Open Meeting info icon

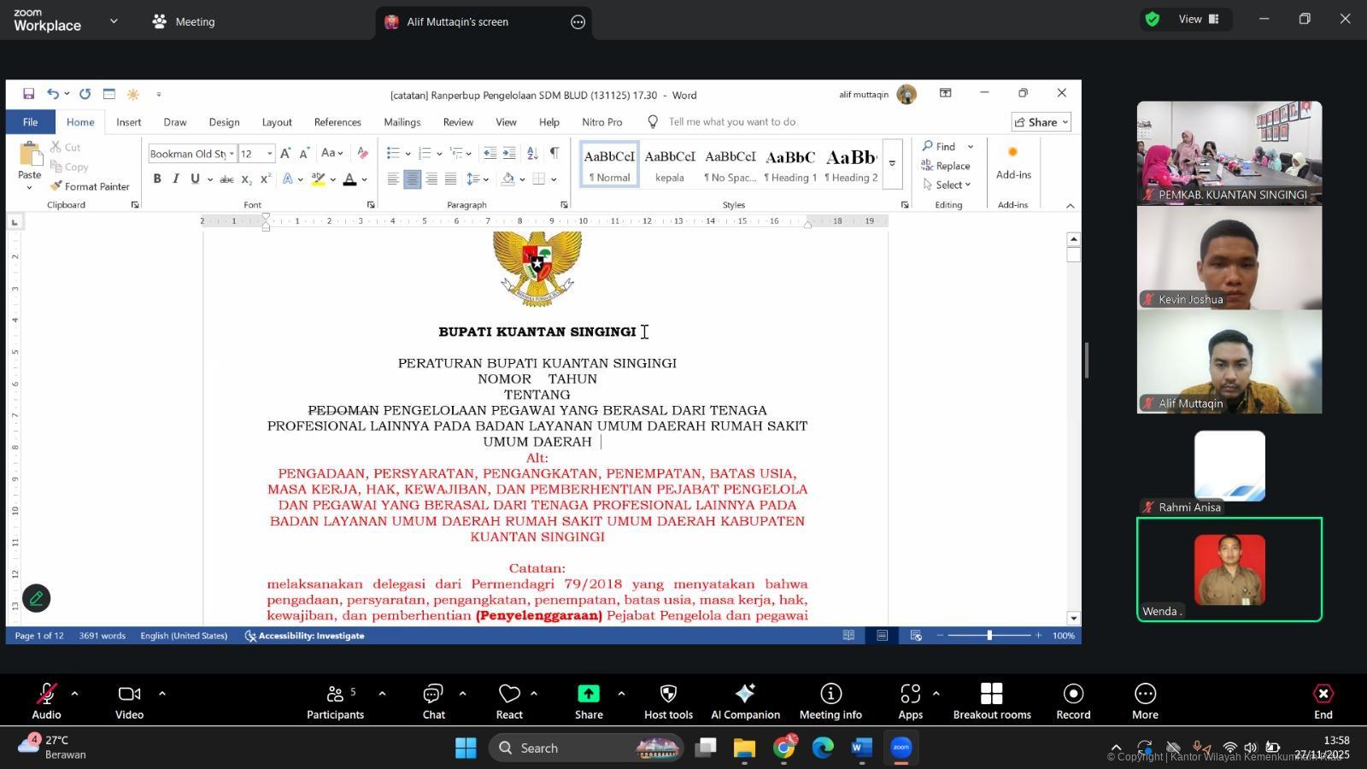coord(830,694)
